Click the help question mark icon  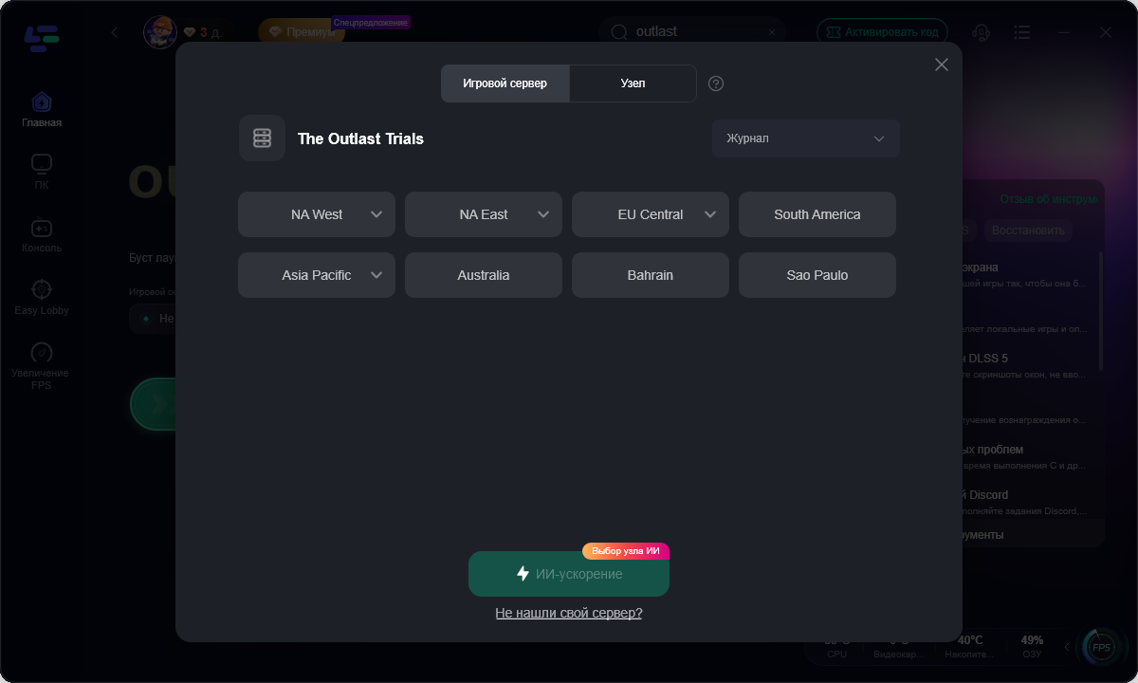point(716,83)
